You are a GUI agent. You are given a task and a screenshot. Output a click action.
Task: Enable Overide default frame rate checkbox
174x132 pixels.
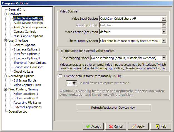(60, 76)
